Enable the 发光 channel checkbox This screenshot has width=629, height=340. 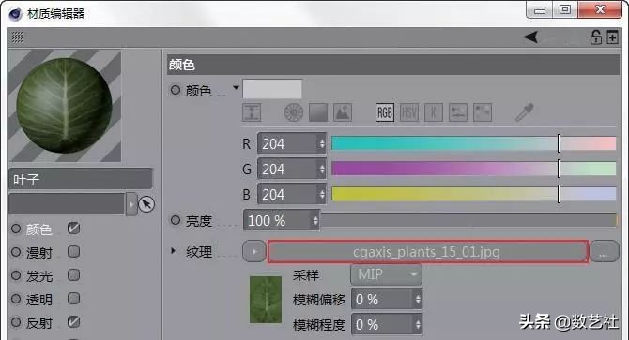point(74,275)
